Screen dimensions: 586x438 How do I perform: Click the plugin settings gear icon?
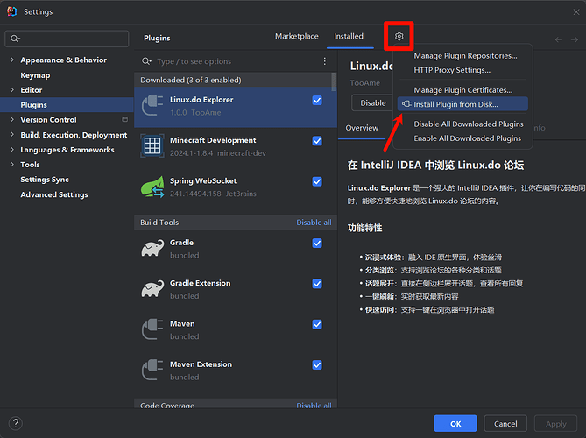pyautogui.click(x=399, y=36)
